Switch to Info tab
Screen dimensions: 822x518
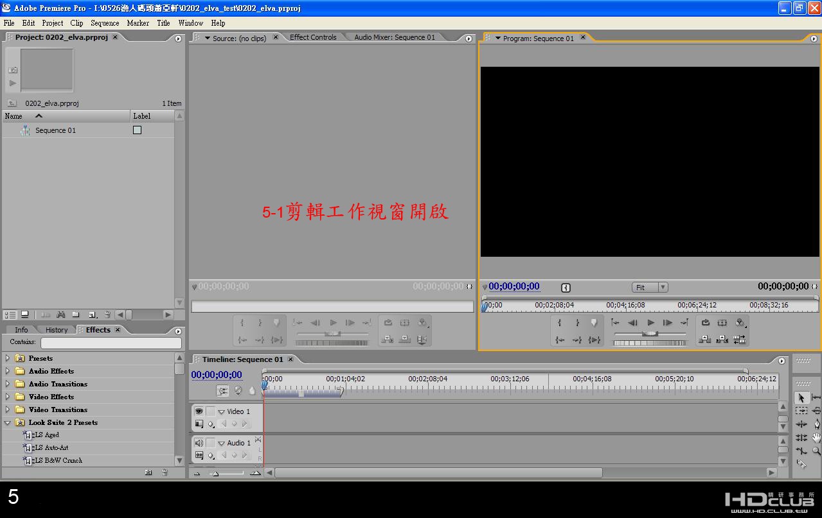pyautogui.click(x=21, y=330)
